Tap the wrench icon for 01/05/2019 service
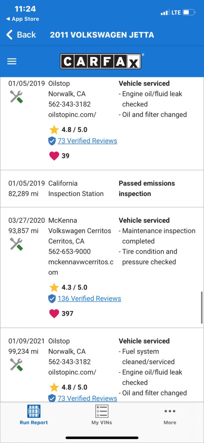 pos(16,96)
